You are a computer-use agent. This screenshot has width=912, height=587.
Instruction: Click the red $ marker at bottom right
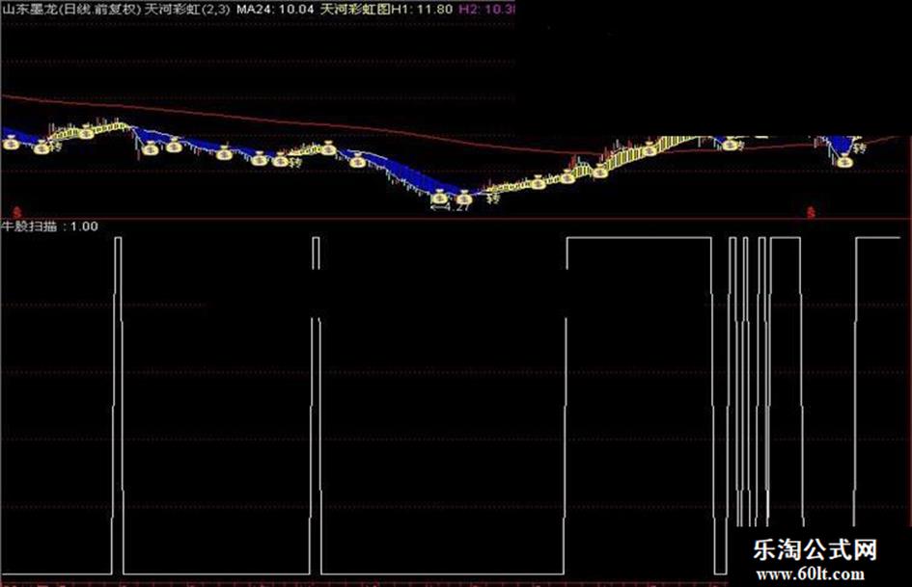(811, 213)
